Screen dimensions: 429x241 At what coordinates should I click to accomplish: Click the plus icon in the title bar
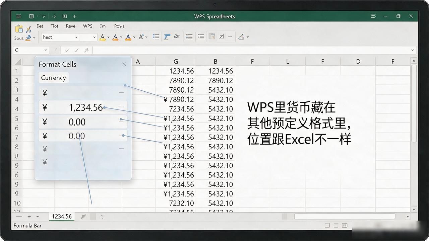(74, 16)
